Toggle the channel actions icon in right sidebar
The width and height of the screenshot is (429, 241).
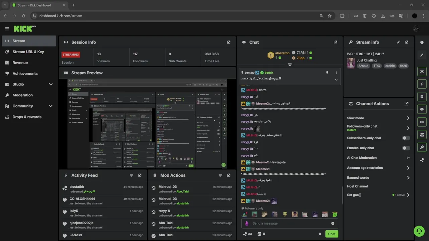[422, 135]
